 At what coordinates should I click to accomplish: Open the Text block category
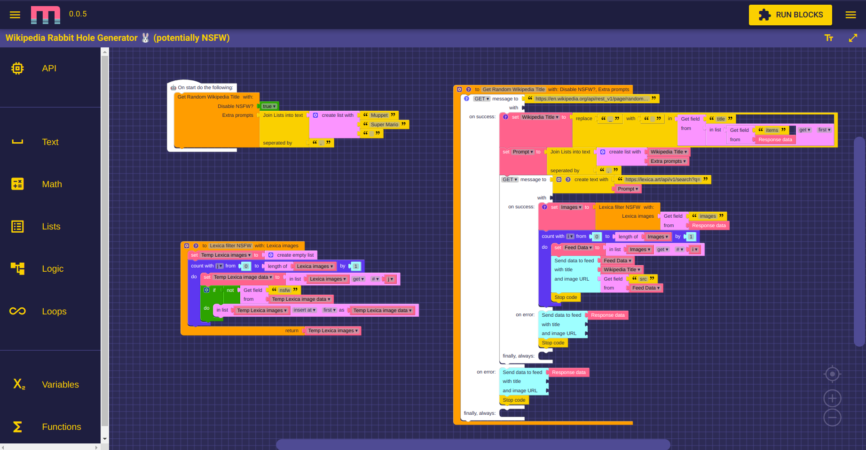[50, 142]
